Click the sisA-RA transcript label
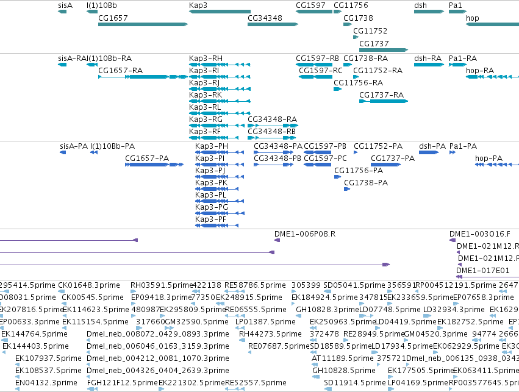Viewport: 519px width, 392px height. [73, 59]
